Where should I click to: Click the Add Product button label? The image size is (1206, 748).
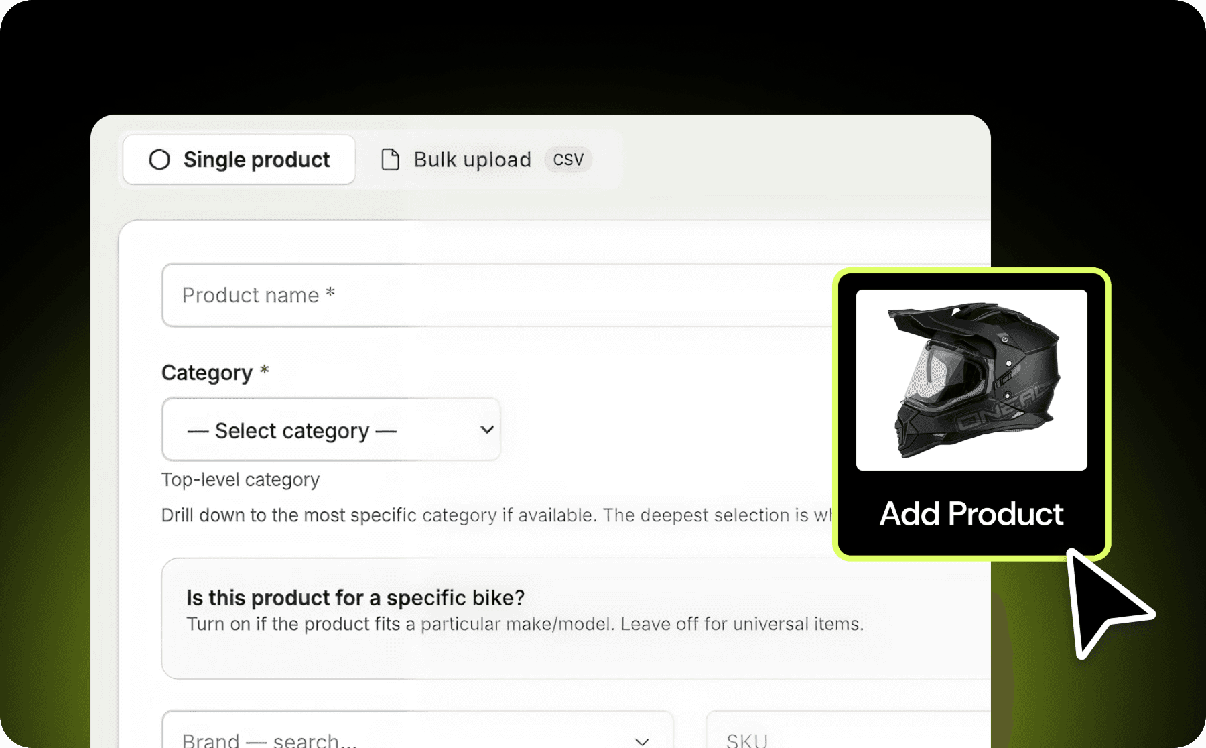(x=972, y=514)
